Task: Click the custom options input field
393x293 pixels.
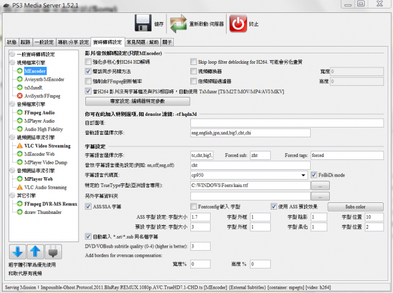Action: pos(287,123)
